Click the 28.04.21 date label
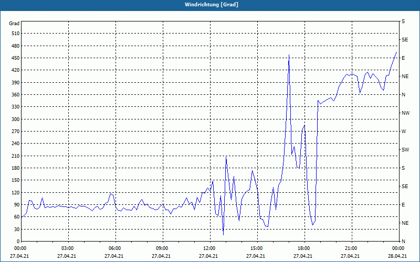 click(x=397, y=256)
